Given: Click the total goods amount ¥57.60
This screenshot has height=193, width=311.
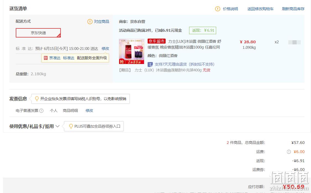Looking at the screenshot, I should pyautogui.click(x=298, y=143).
